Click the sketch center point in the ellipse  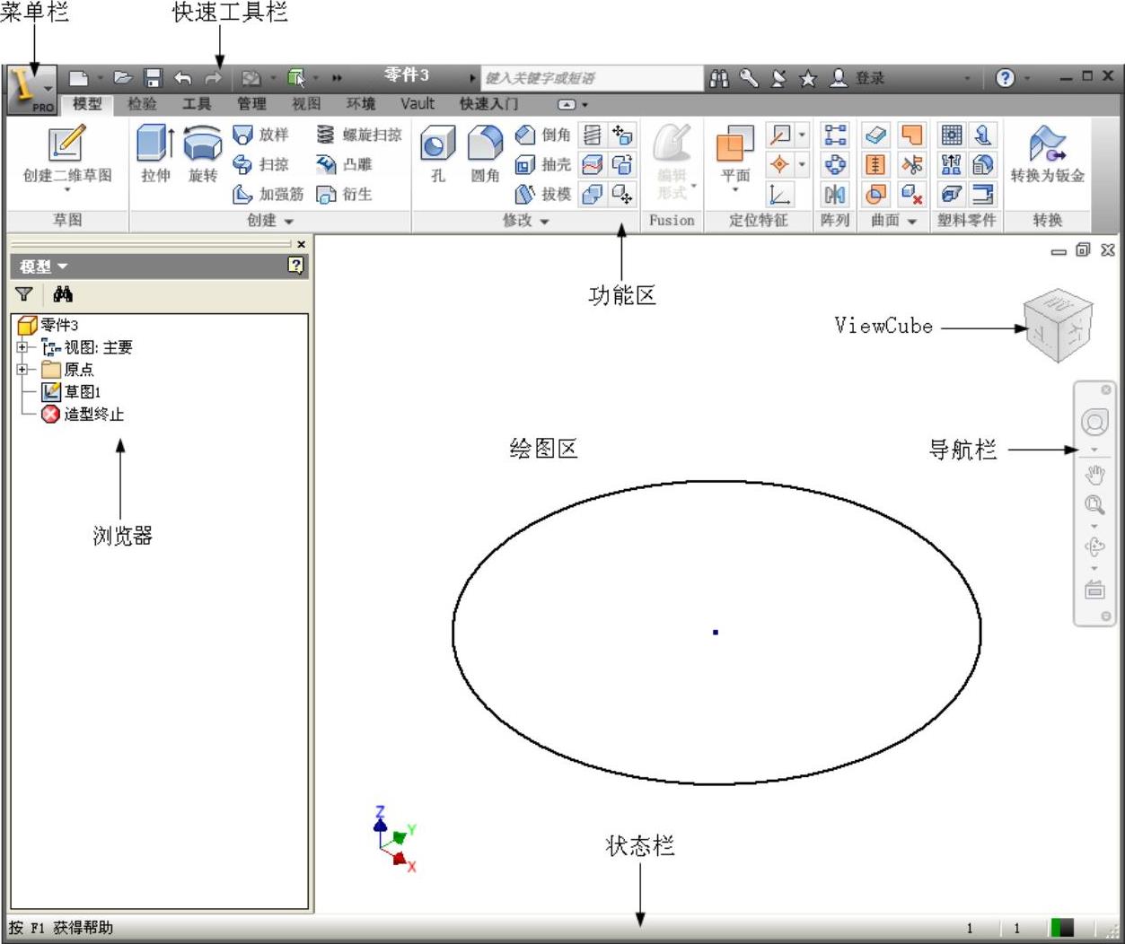point(716,633)
